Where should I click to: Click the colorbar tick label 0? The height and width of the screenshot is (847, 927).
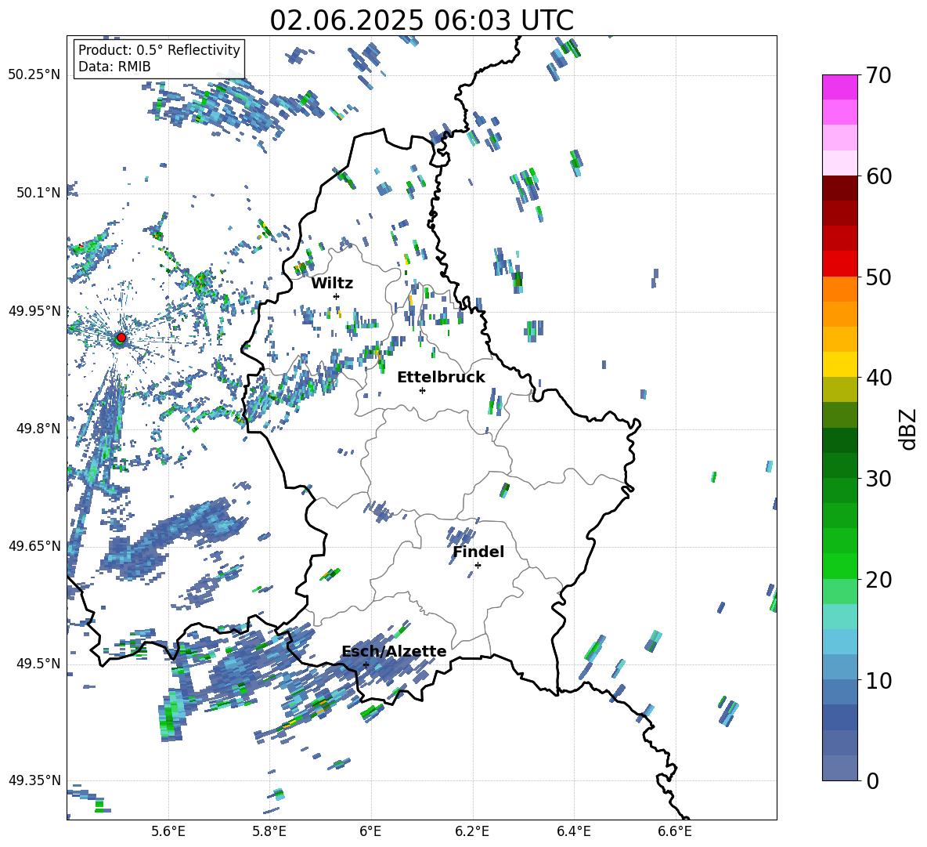872,780
